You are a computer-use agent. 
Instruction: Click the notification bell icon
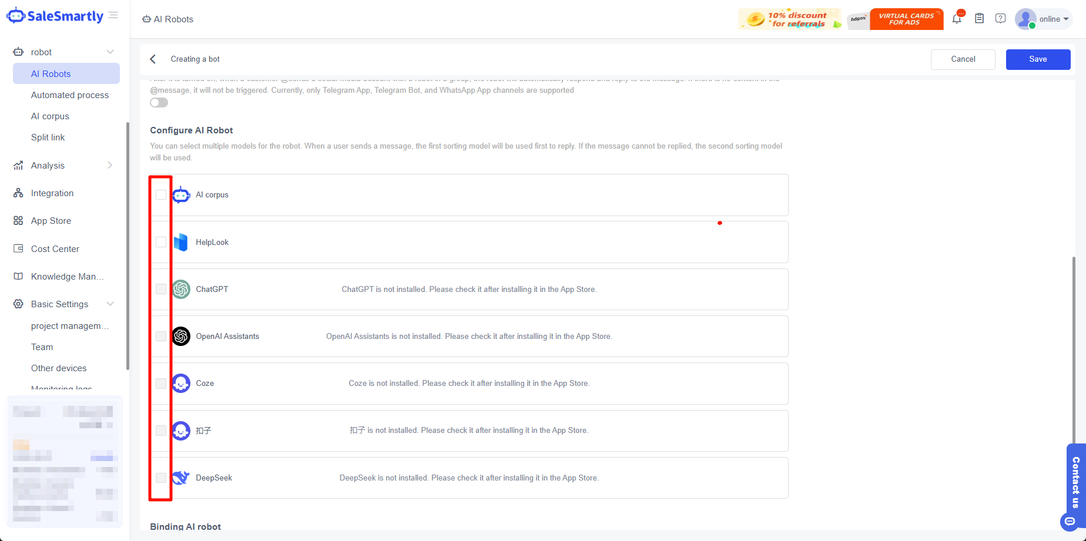[957, 19]
